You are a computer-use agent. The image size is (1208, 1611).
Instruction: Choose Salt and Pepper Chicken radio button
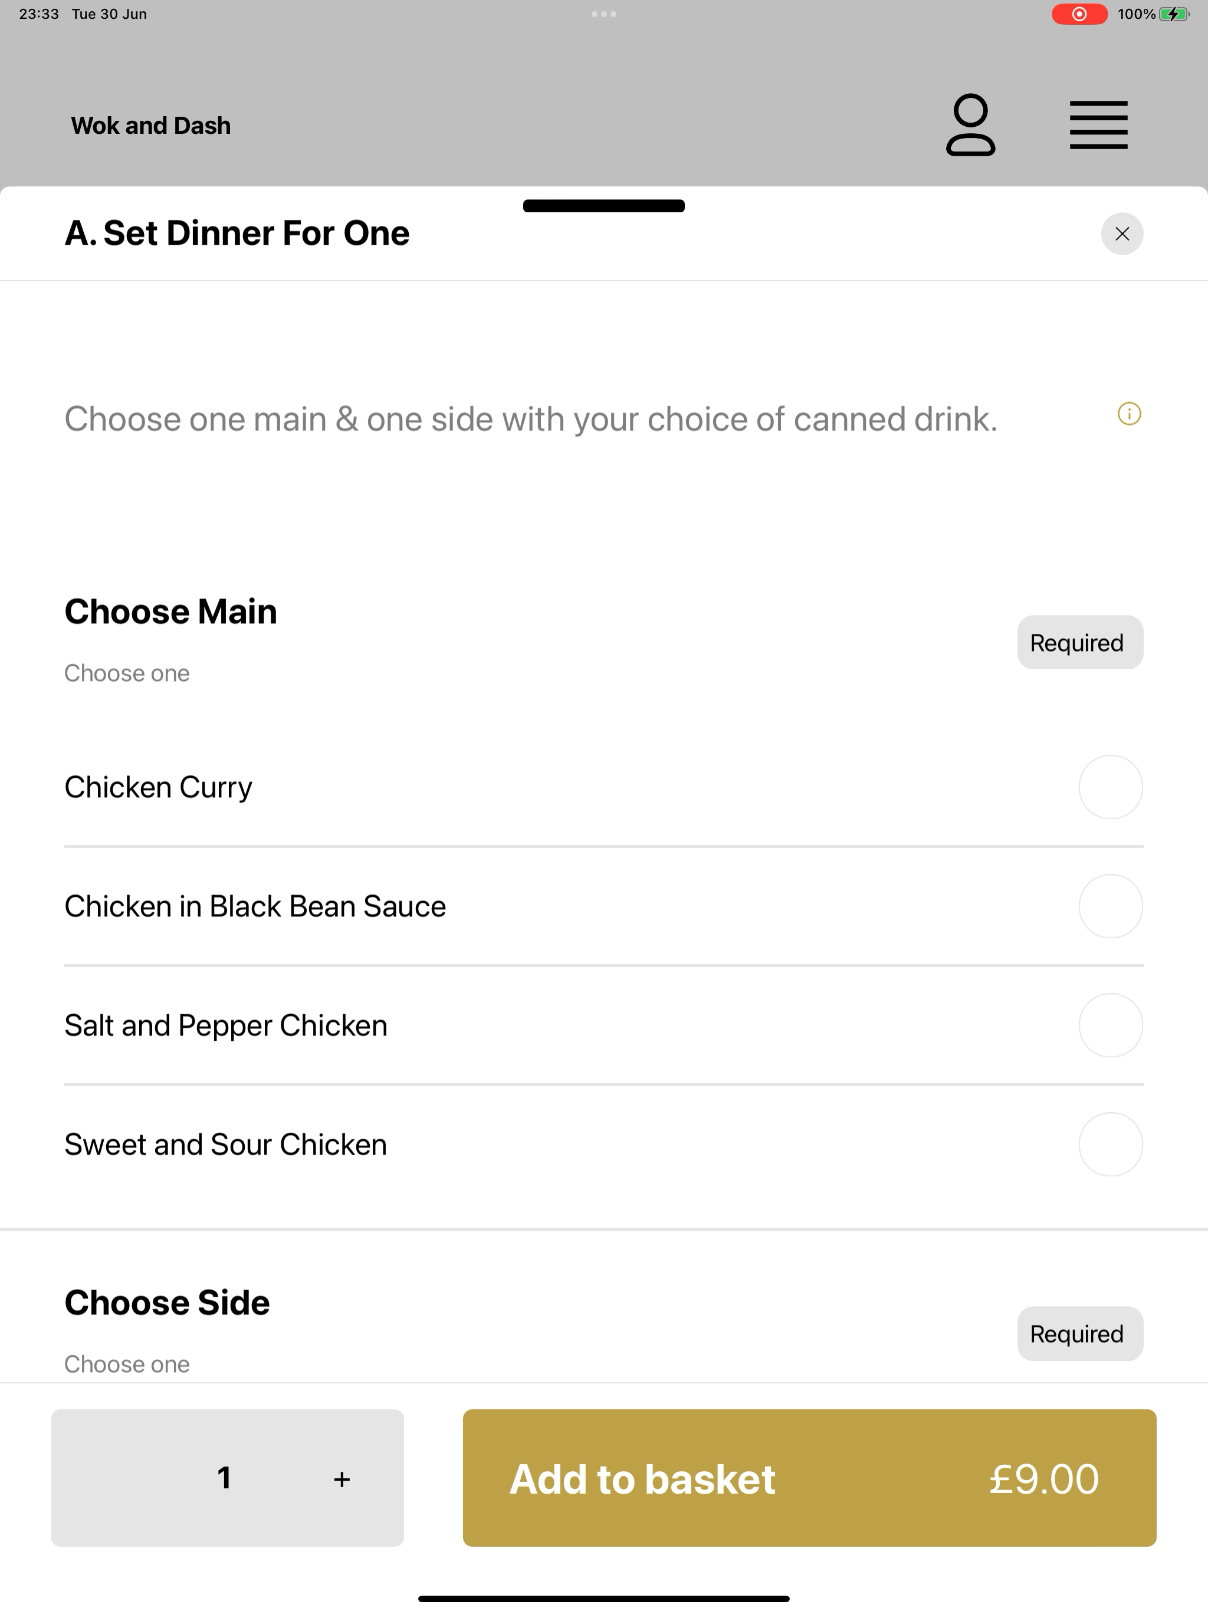point(1110,1025)
